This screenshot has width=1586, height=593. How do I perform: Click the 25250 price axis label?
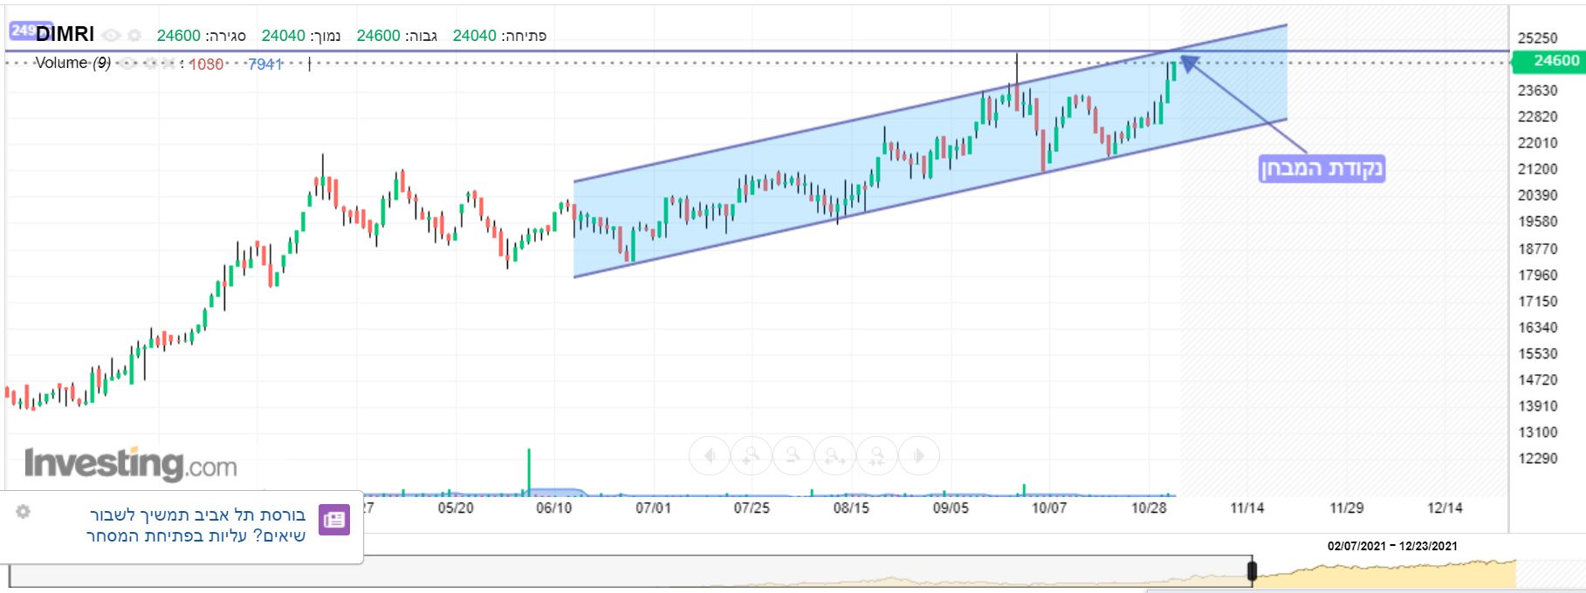(x=1538, y=37)
